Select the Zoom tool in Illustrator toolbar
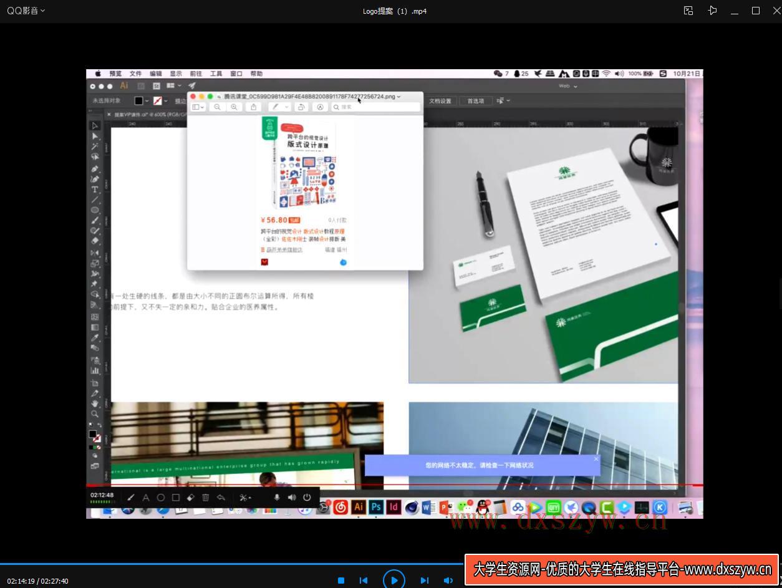 pyautogui.click(x=95, y=414)
